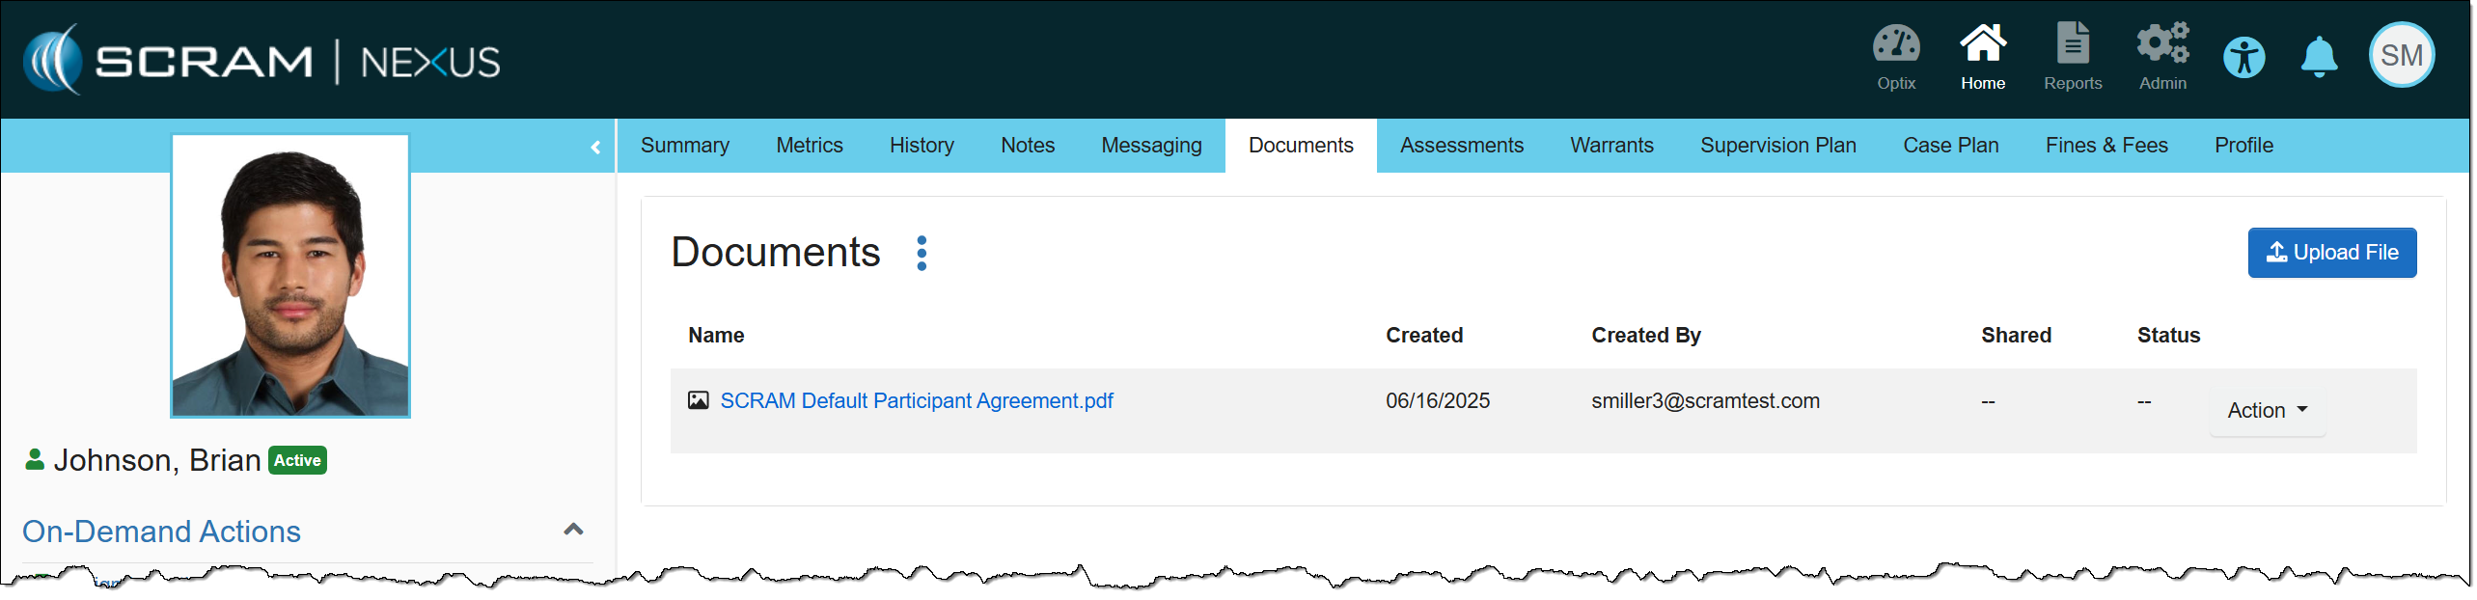The width and height of the screenshot is (2477, 600).
Task: Open Admin gears icon
Action: click(2161, 57)
